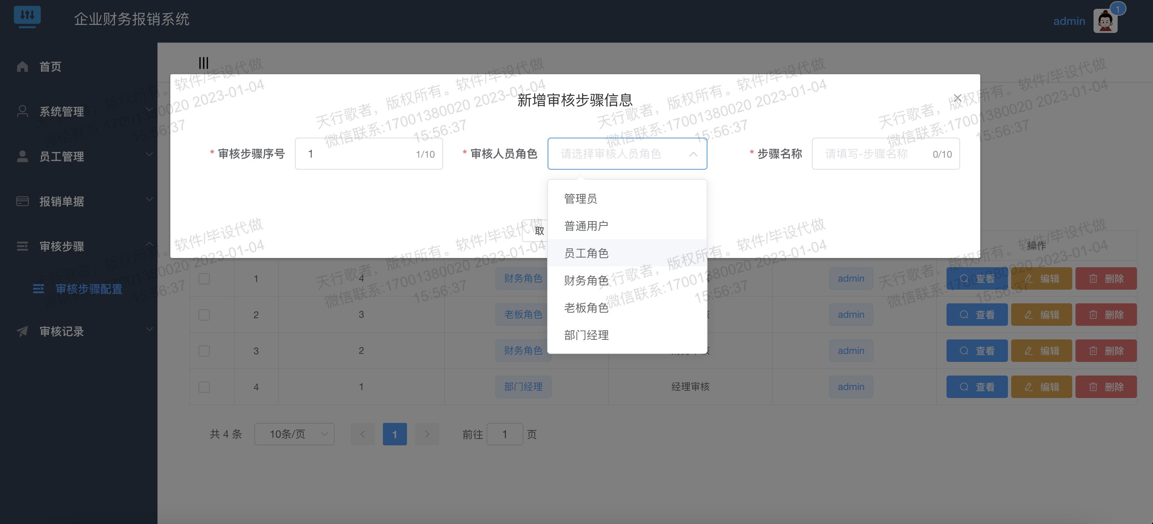Close the add audit step dialog
The image size is (1153, 524).
pos(957,98)
